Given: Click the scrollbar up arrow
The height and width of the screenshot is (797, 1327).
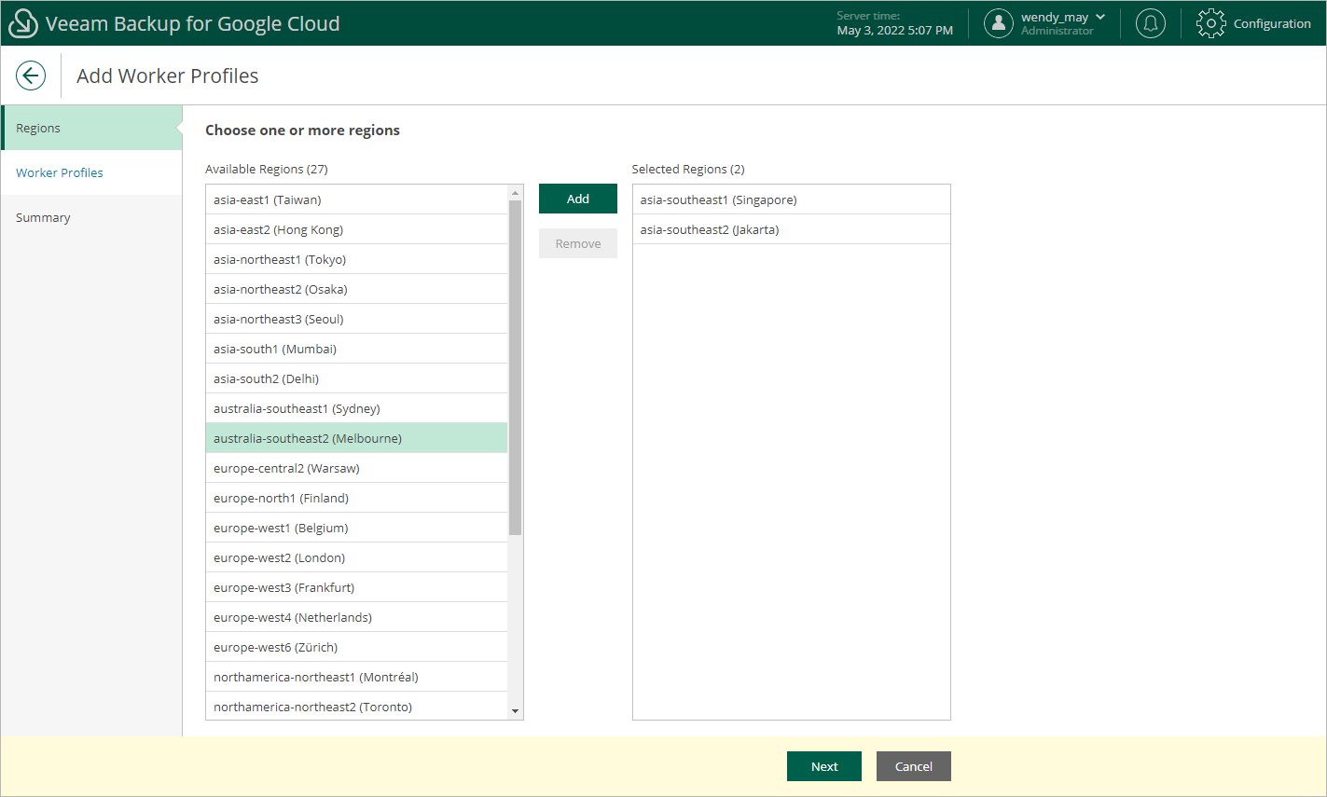Looking at the screenshot, I should pyautogui.click(x=515, y=192).
